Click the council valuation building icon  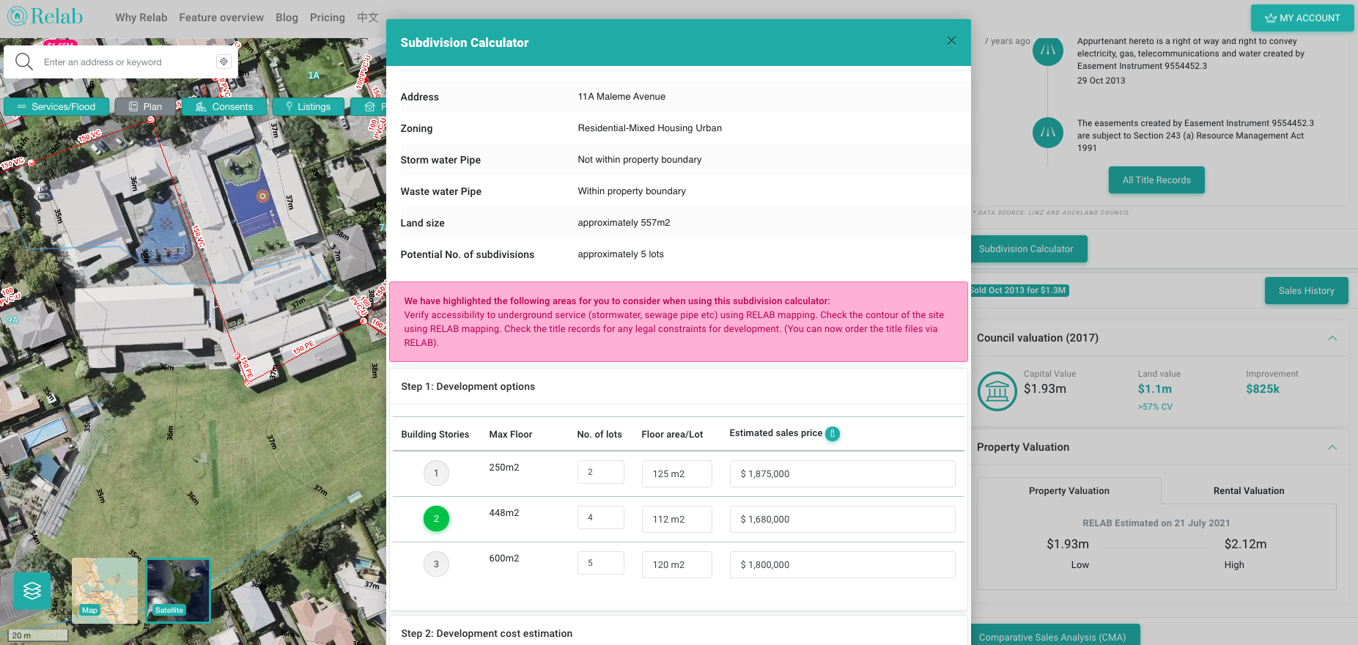coord(997,391)
